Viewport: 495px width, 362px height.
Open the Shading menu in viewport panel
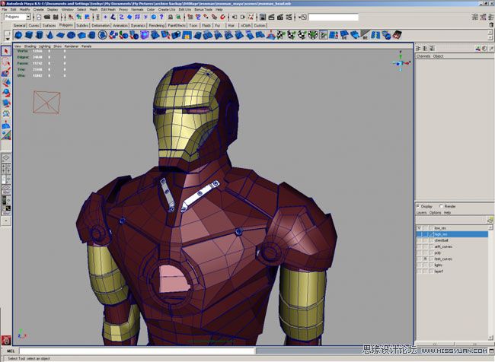[29, 46]
